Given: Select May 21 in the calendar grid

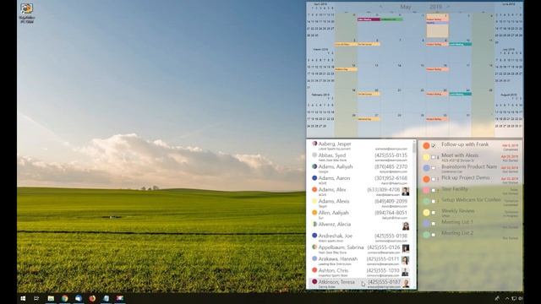Looking at the screenshot, I should click(x=392, y=100).
